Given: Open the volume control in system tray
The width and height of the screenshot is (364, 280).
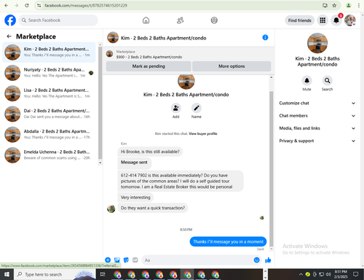Looking at the screenshot, I should pos(328,274).
